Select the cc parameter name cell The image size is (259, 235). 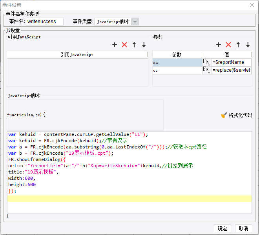tap(177, 70)
